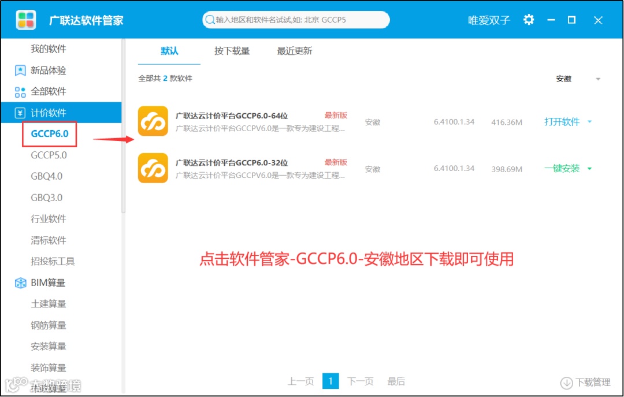
Task: Select GCCP5.0 in sidebar
Action: pos(49,155)
